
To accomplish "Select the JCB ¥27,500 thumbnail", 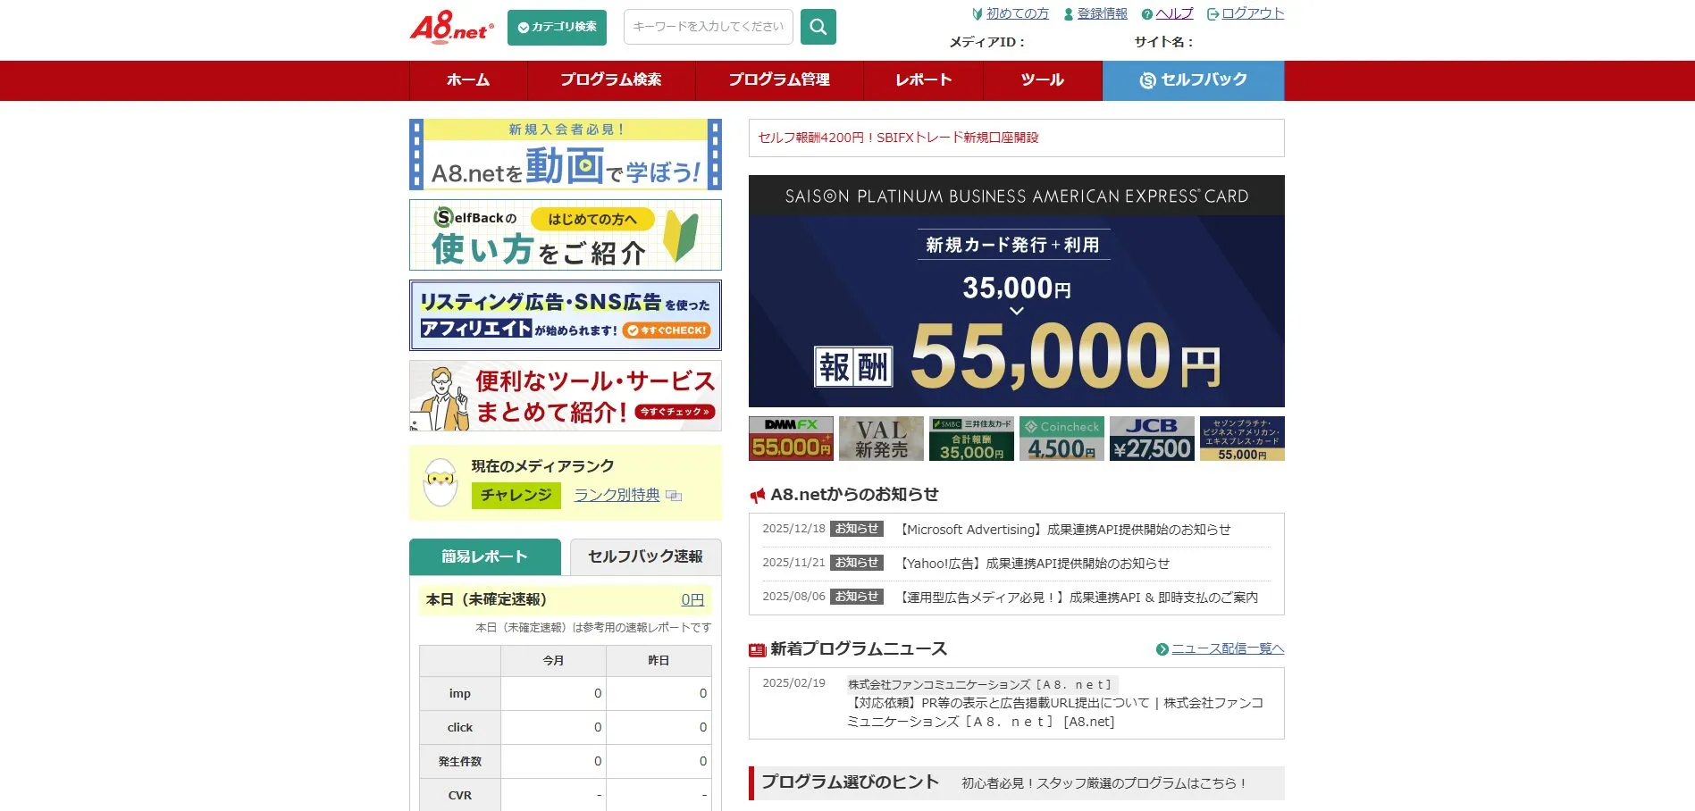I will [x=1152, y=439].
